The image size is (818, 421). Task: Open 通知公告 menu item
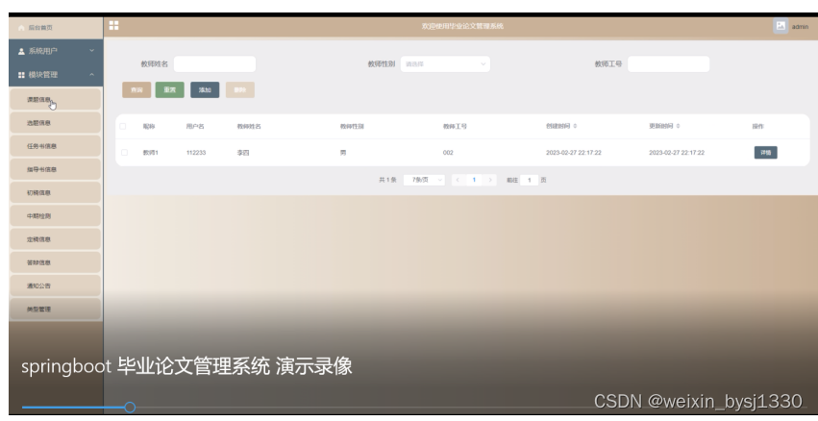(x=56, y=285)
